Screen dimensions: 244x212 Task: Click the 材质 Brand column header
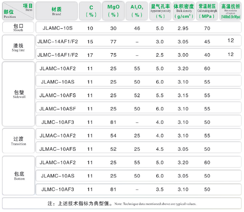pos(57,11)
